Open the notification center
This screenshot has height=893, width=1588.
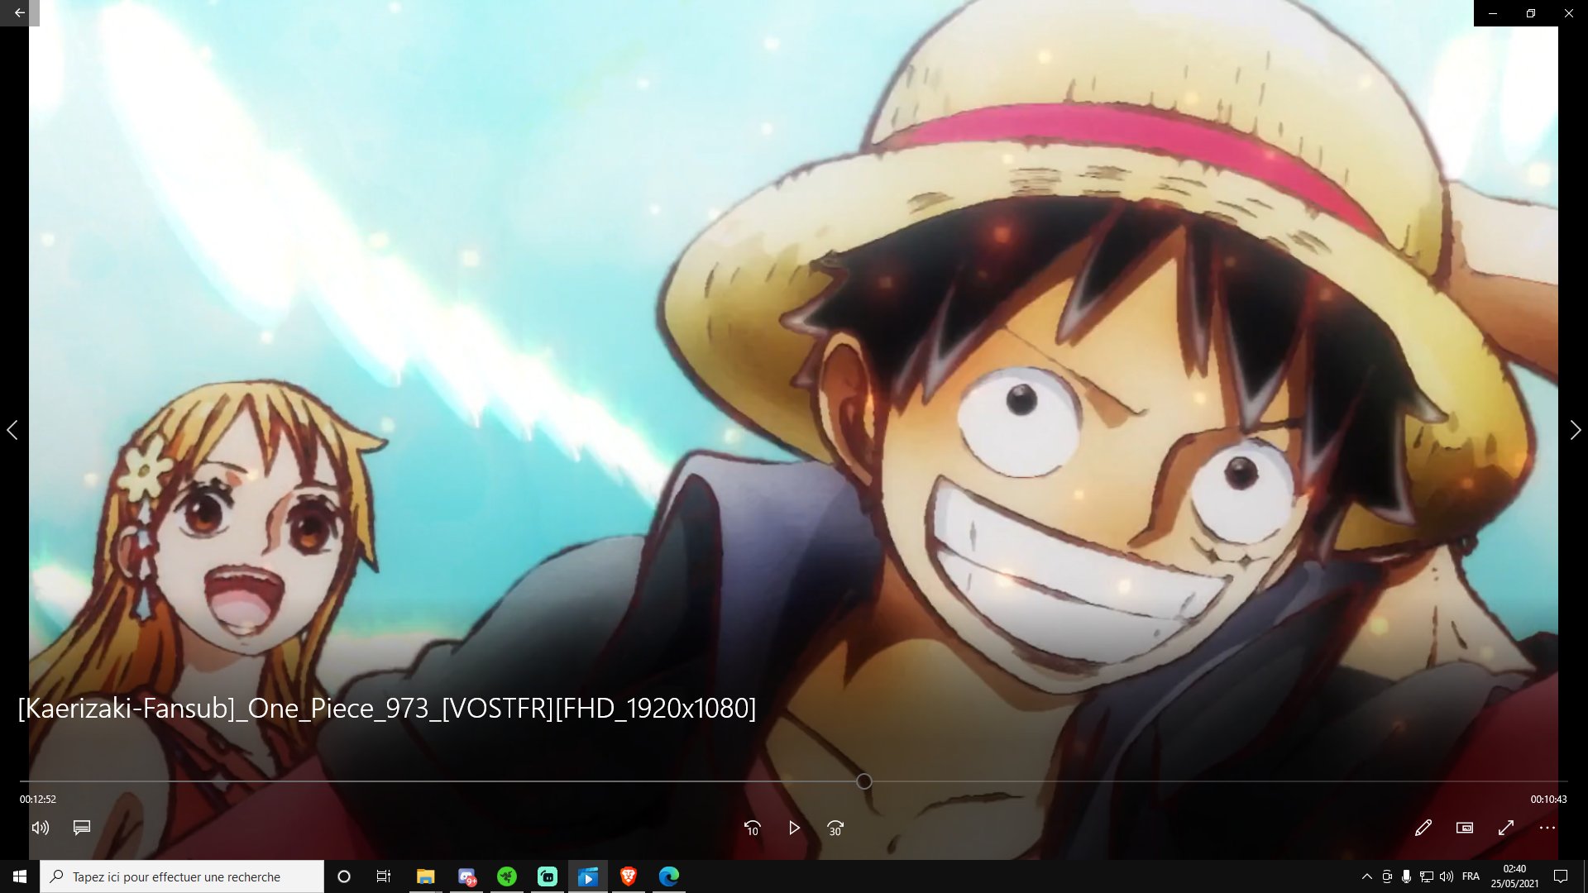(1561, 876)
